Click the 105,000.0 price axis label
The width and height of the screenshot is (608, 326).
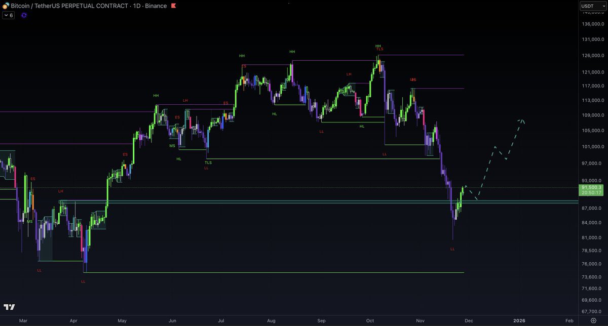point(594,131)
